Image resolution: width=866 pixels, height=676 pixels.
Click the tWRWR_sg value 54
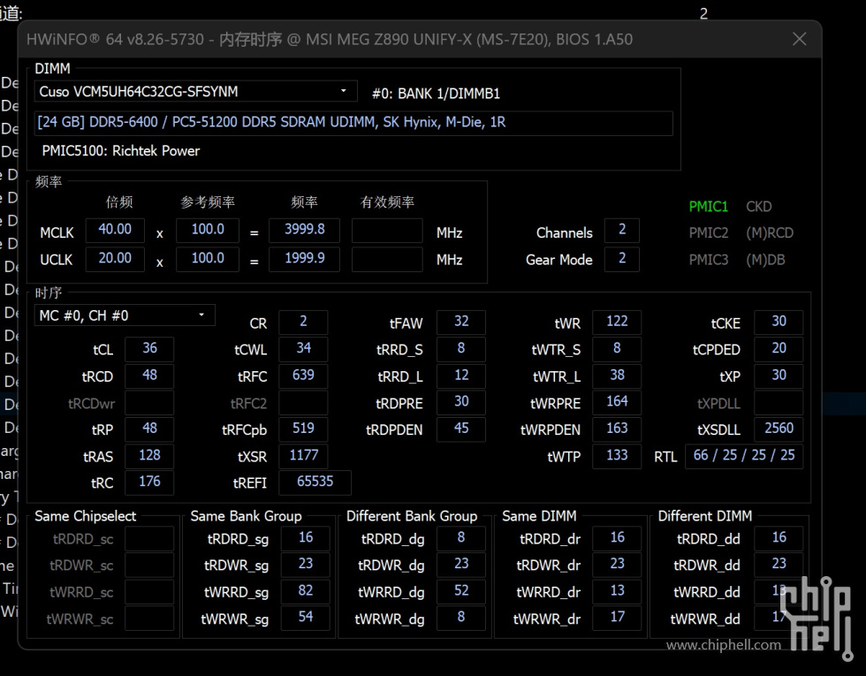point(306,618)
